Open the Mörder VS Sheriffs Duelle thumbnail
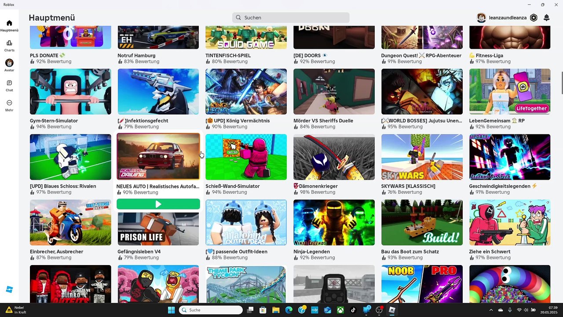The height and width of the screenshot is (317, 563). pyautogui.click(x=334, y=92)
